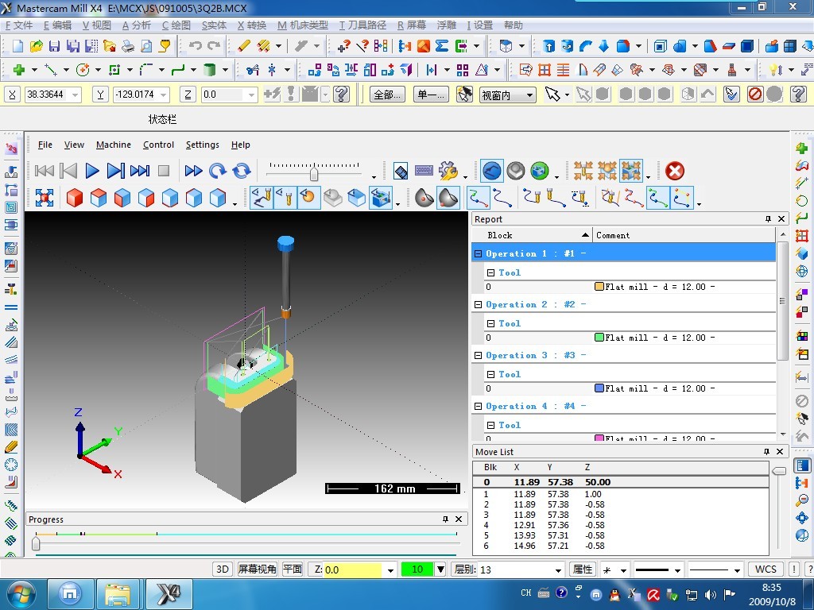Open Windows Start button

click(x=20, y=594)
